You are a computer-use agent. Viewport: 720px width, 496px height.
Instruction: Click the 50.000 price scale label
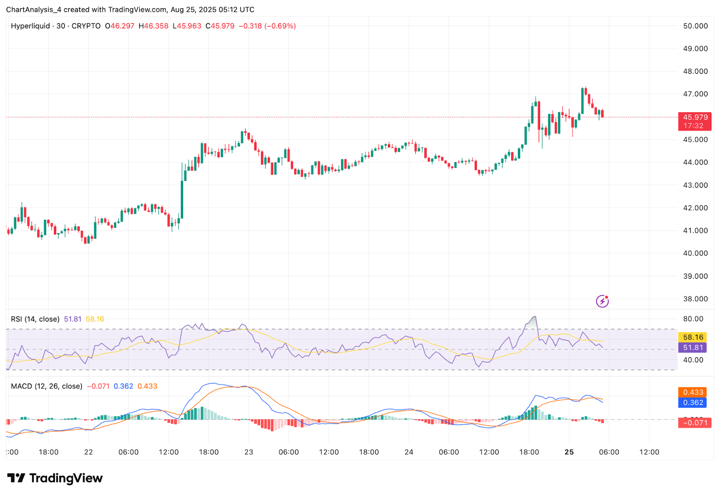tap(695, 26)
